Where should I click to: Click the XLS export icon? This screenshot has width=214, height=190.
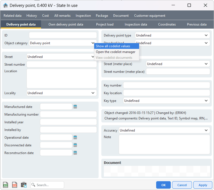click(x=6, y=185)
